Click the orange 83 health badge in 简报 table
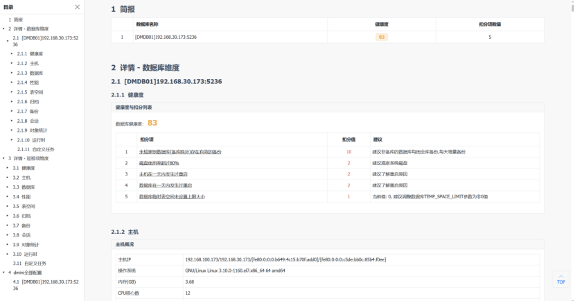575x301 pixels. click(382, 37)
